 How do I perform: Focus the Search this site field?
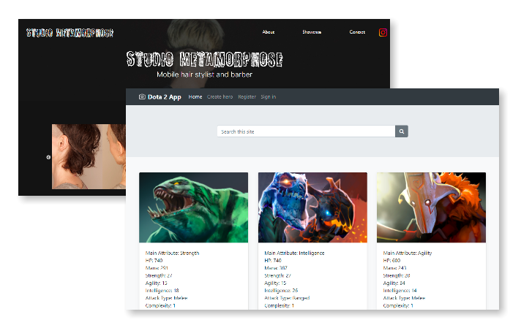pyautogui.click(x=306, y=131)
